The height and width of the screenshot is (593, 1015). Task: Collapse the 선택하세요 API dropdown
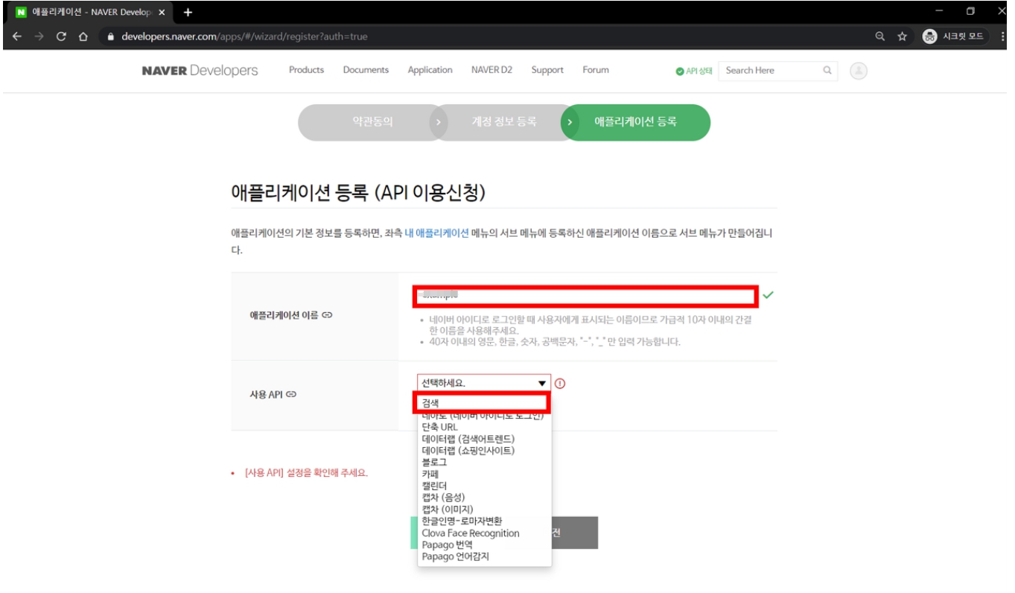point(484,383)
